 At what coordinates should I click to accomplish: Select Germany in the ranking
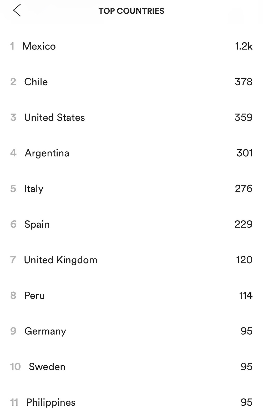click(131, 331)
